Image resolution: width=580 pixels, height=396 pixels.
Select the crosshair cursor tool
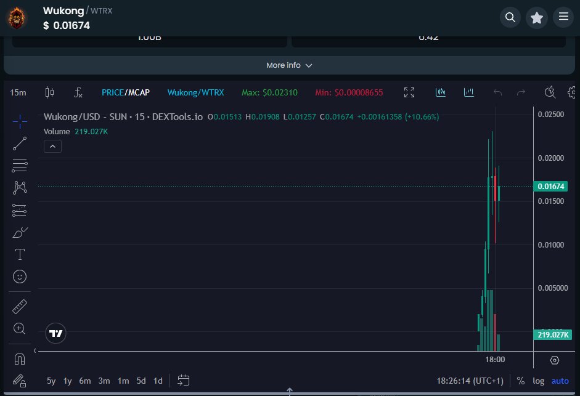(20, 121)
